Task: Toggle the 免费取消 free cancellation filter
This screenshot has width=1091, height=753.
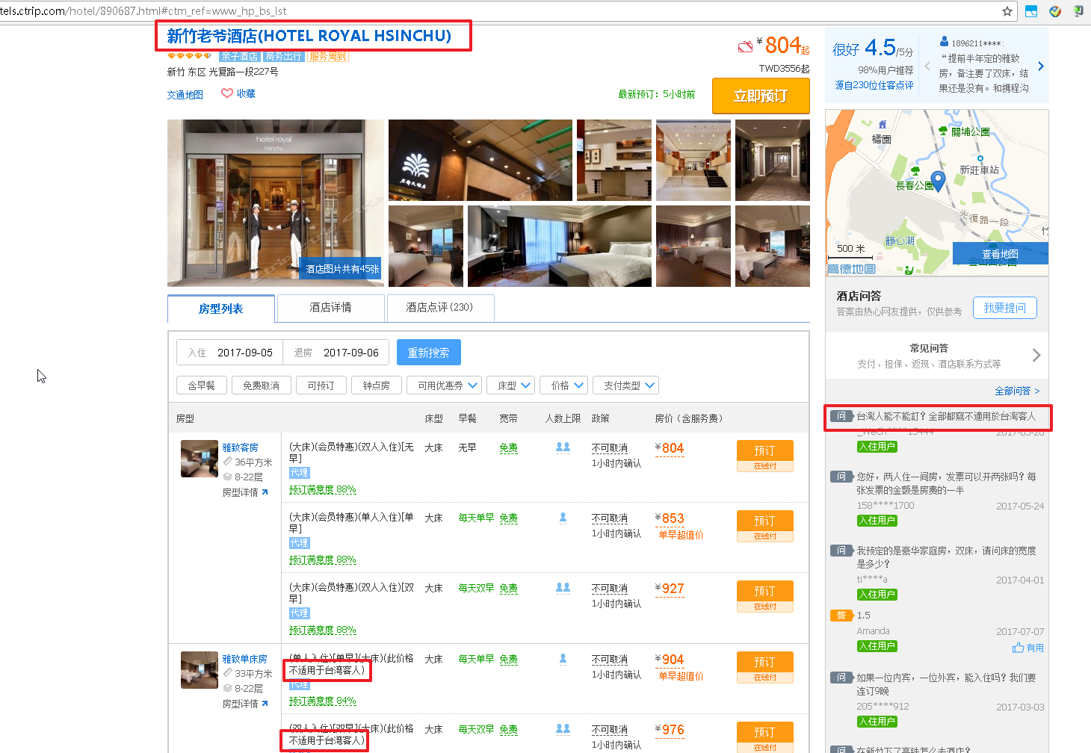Action: tap(261, 385)
